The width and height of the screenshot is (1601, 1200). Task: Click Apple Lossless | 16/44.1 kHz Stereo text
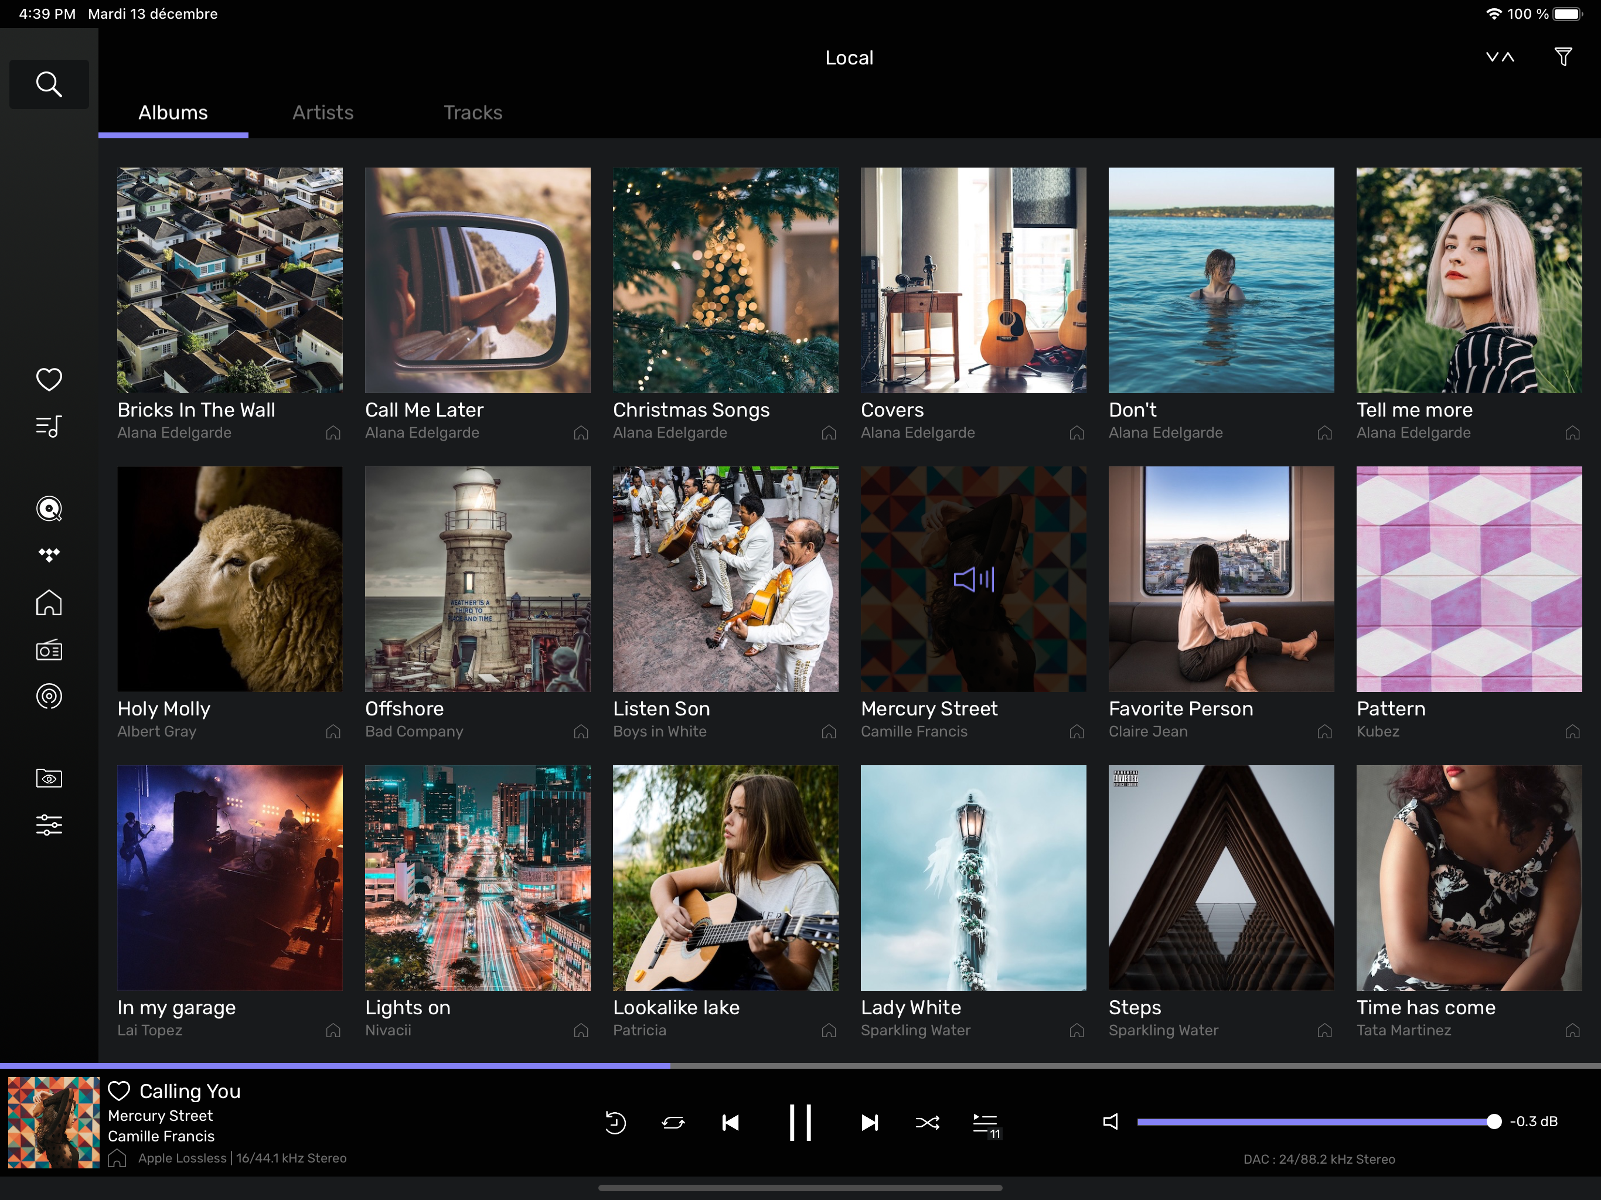(x=243, y=1158)
